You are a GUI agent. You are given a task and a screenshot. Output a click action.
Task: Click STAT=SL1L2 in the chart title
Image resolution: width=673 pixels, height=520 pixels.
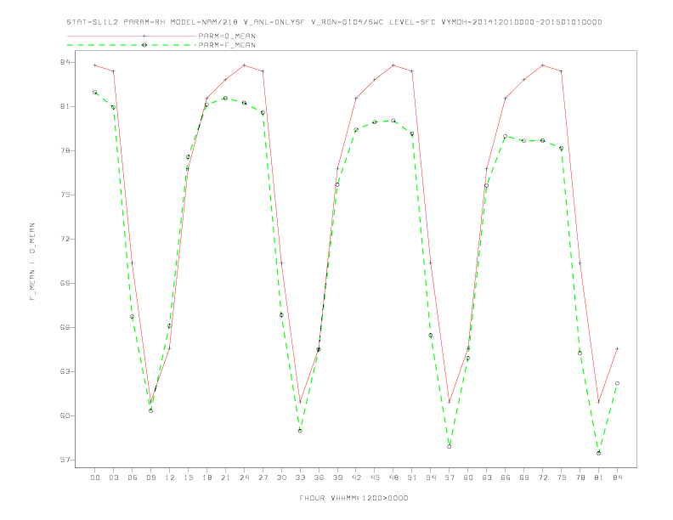(92, 22)
